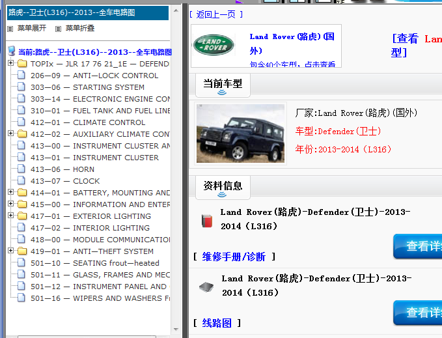Screen dimensions: 442x338
Task: Click the 206-09 — ANTI-LOCK CONTROL entry
Action: coord(94,76)
